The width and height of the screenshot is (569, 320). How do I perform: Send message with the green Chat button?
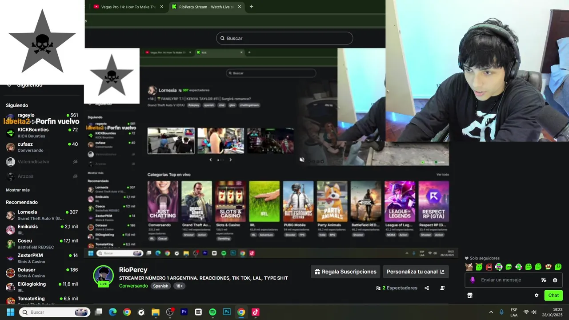(553, 295)
